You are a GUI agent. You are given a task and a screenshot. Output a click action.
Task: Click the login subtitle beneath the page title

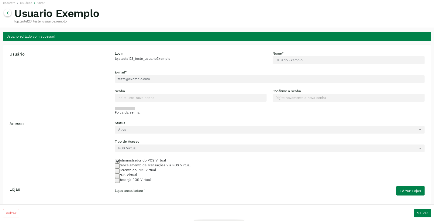(40, 21)
